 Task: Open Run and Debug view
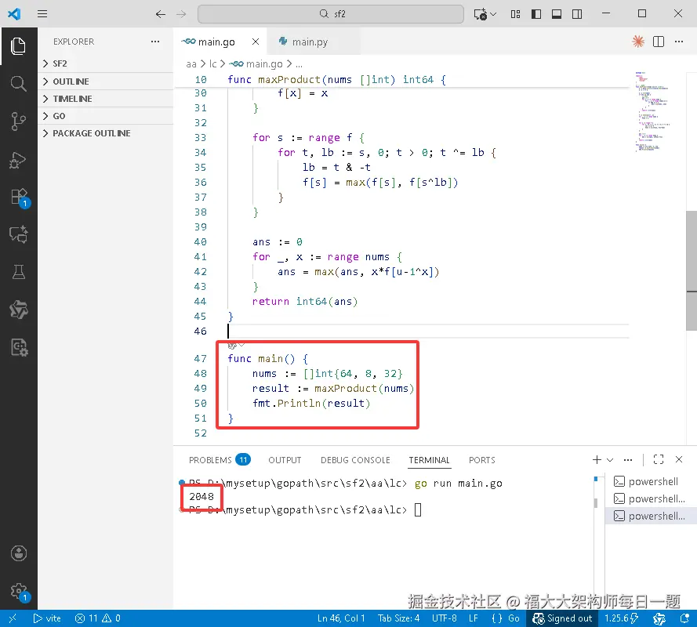point(18,160)
